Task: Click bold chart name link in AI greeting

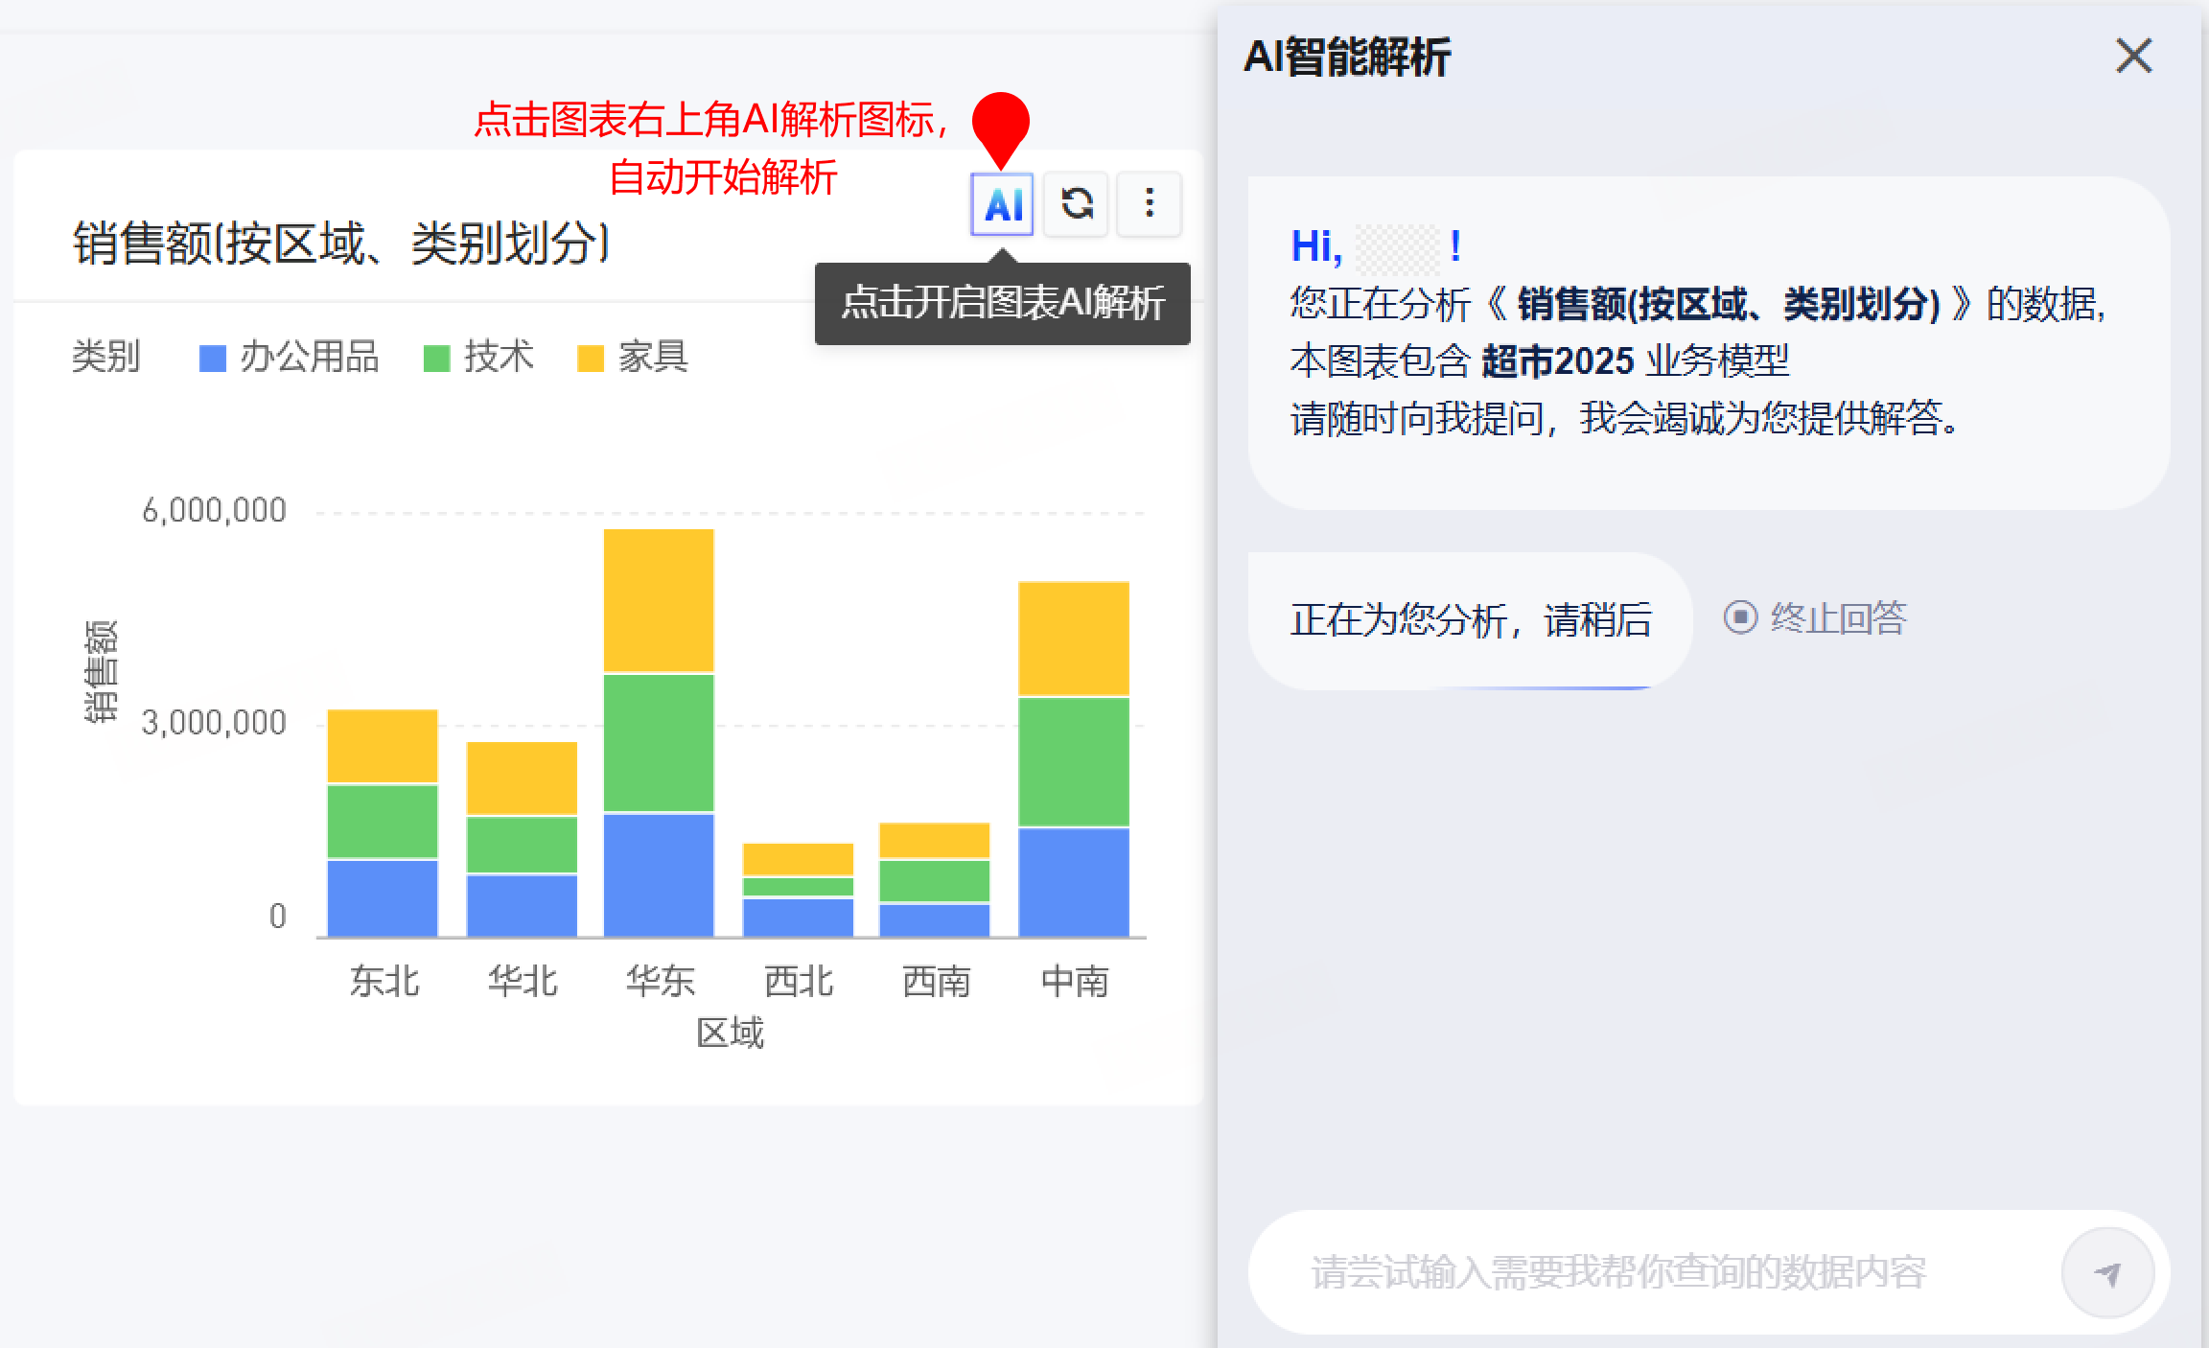Action: pyautogui.click(x=1728, y=304)
